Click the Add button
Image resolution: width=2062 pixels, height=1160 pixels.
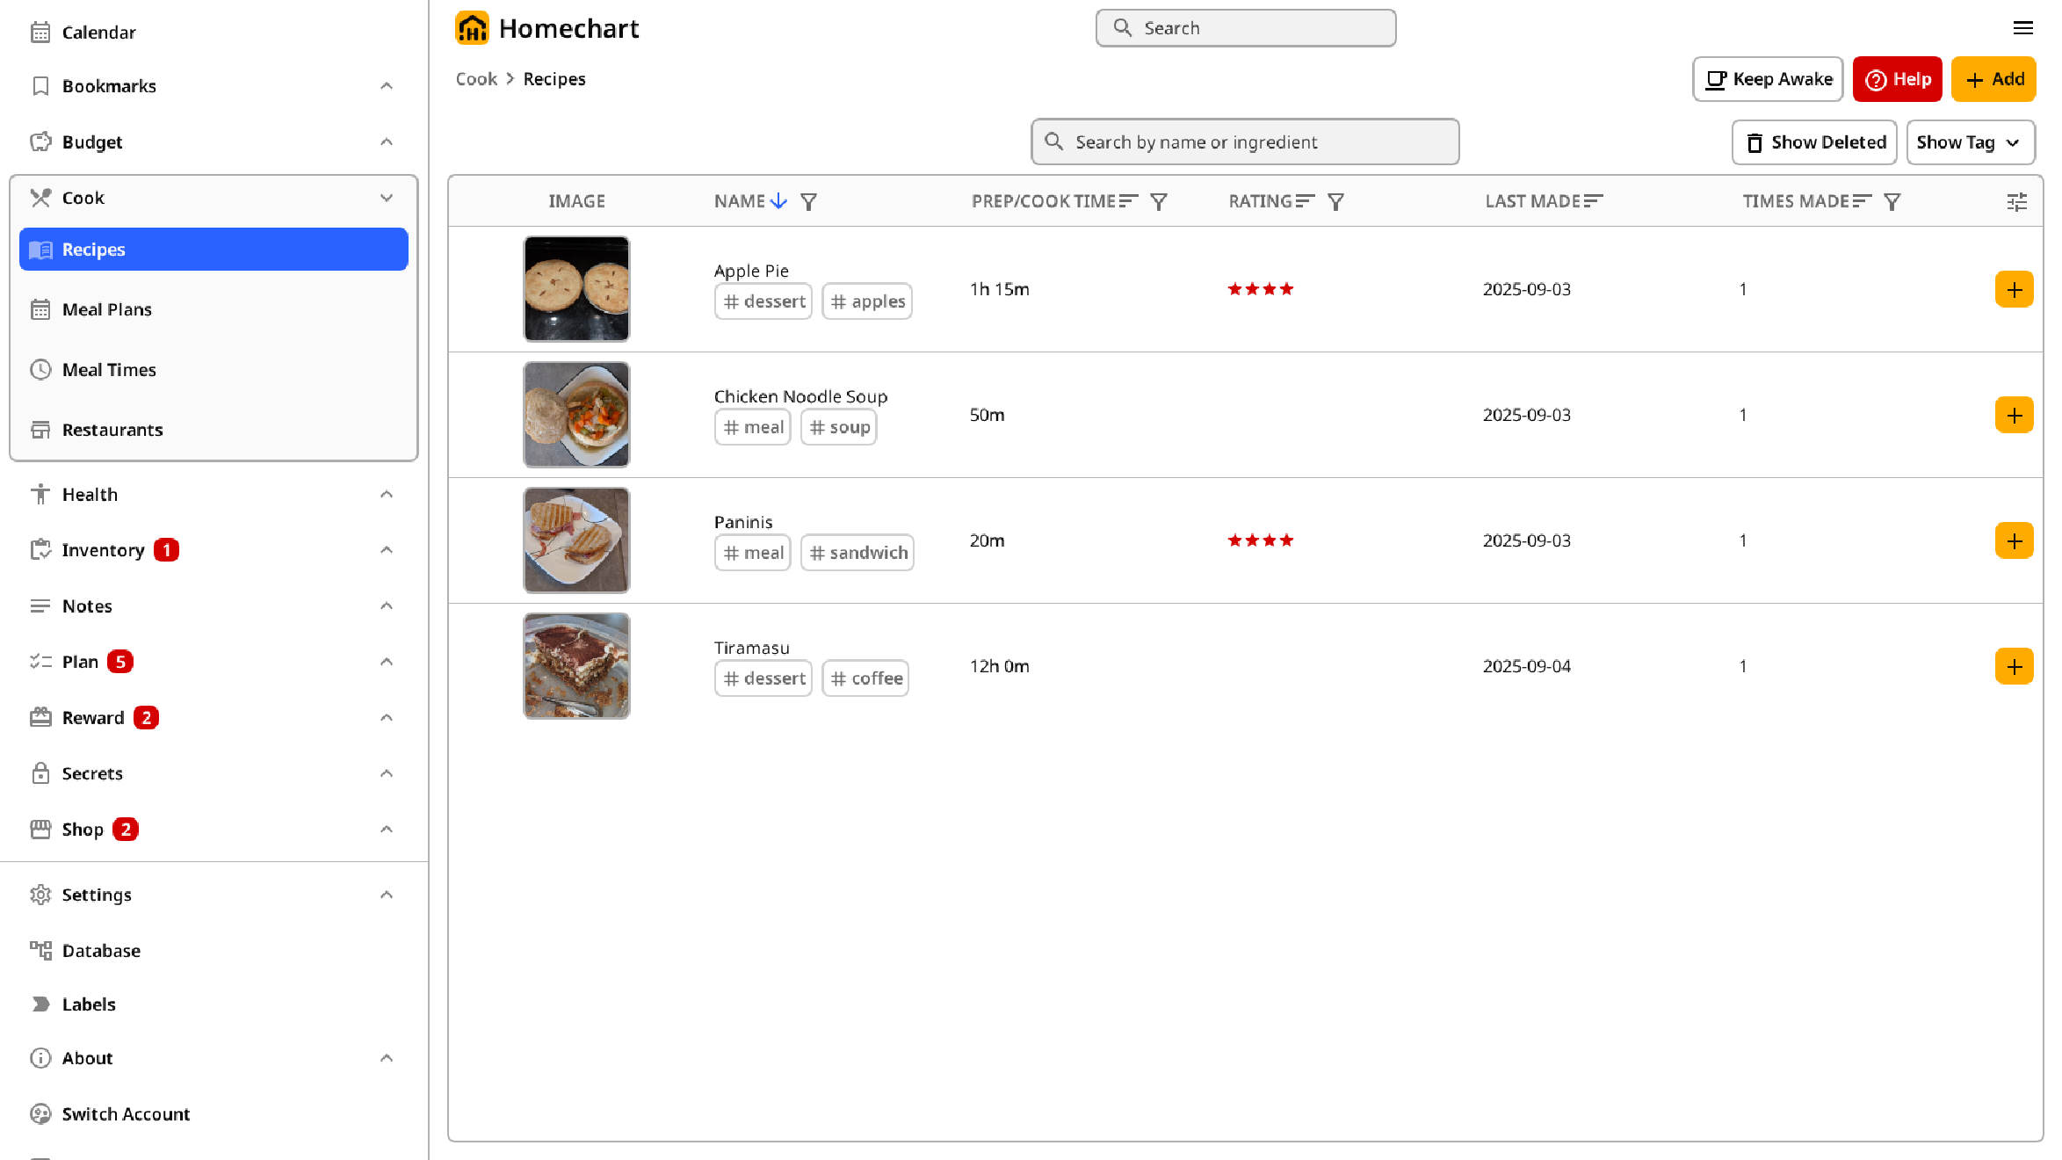1993,79
